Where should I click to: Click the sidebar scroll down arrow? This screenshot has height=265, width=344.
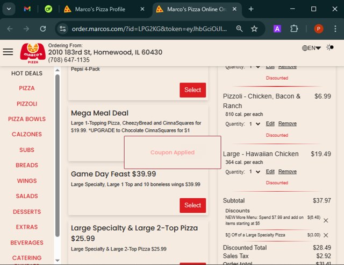click(x=58, y=260)
